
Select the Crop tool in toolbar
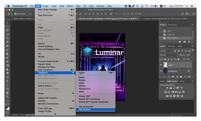[x=7, y=38]
